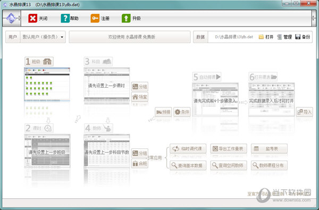The height and width of the screenshot is (210, 319).
Task: Minimize the 水晶排课13 window
Action: pyautogui.click(x=287, y=3)
